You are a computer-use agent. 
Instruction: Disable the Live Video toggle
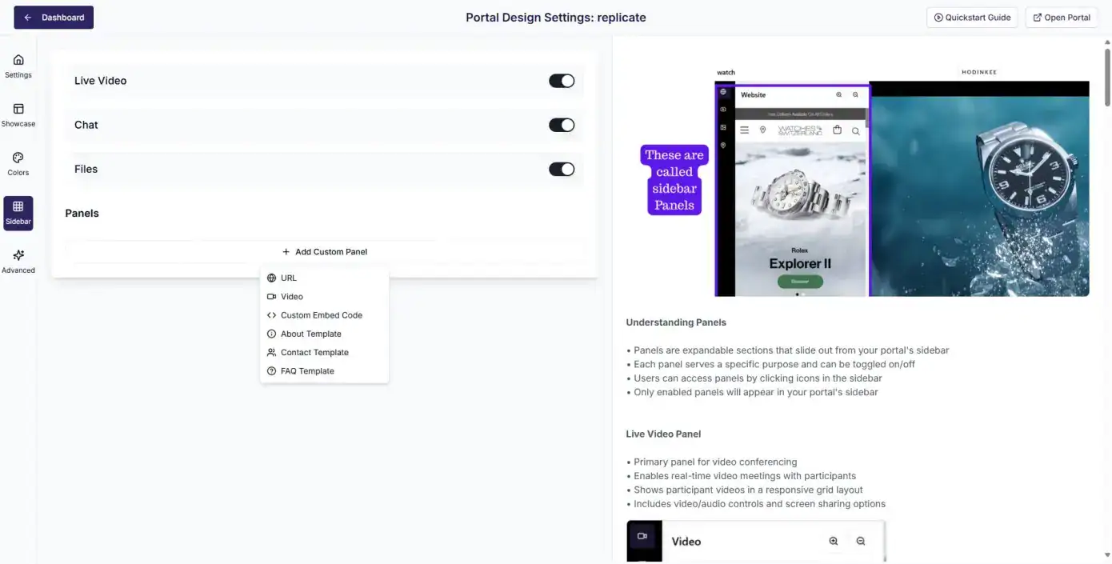562,81
